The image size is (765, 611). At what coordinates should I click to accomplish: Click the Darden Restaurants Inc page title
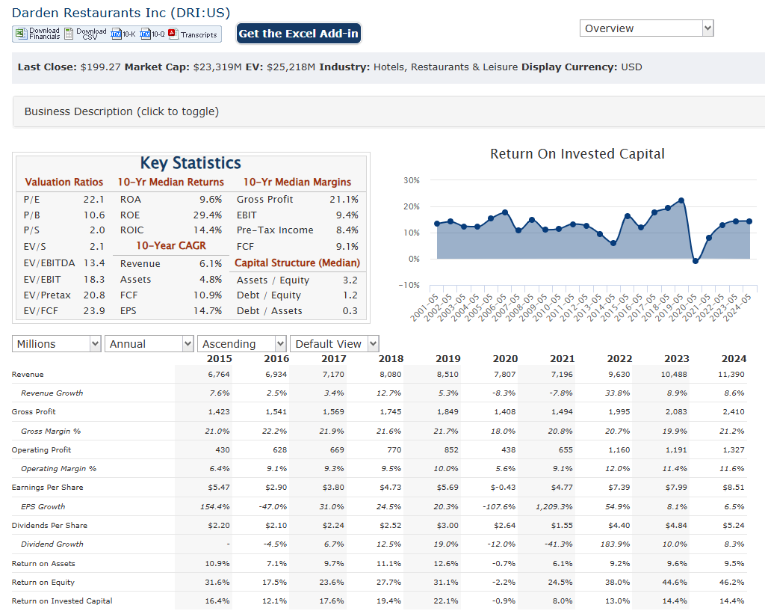coord(121,13)
